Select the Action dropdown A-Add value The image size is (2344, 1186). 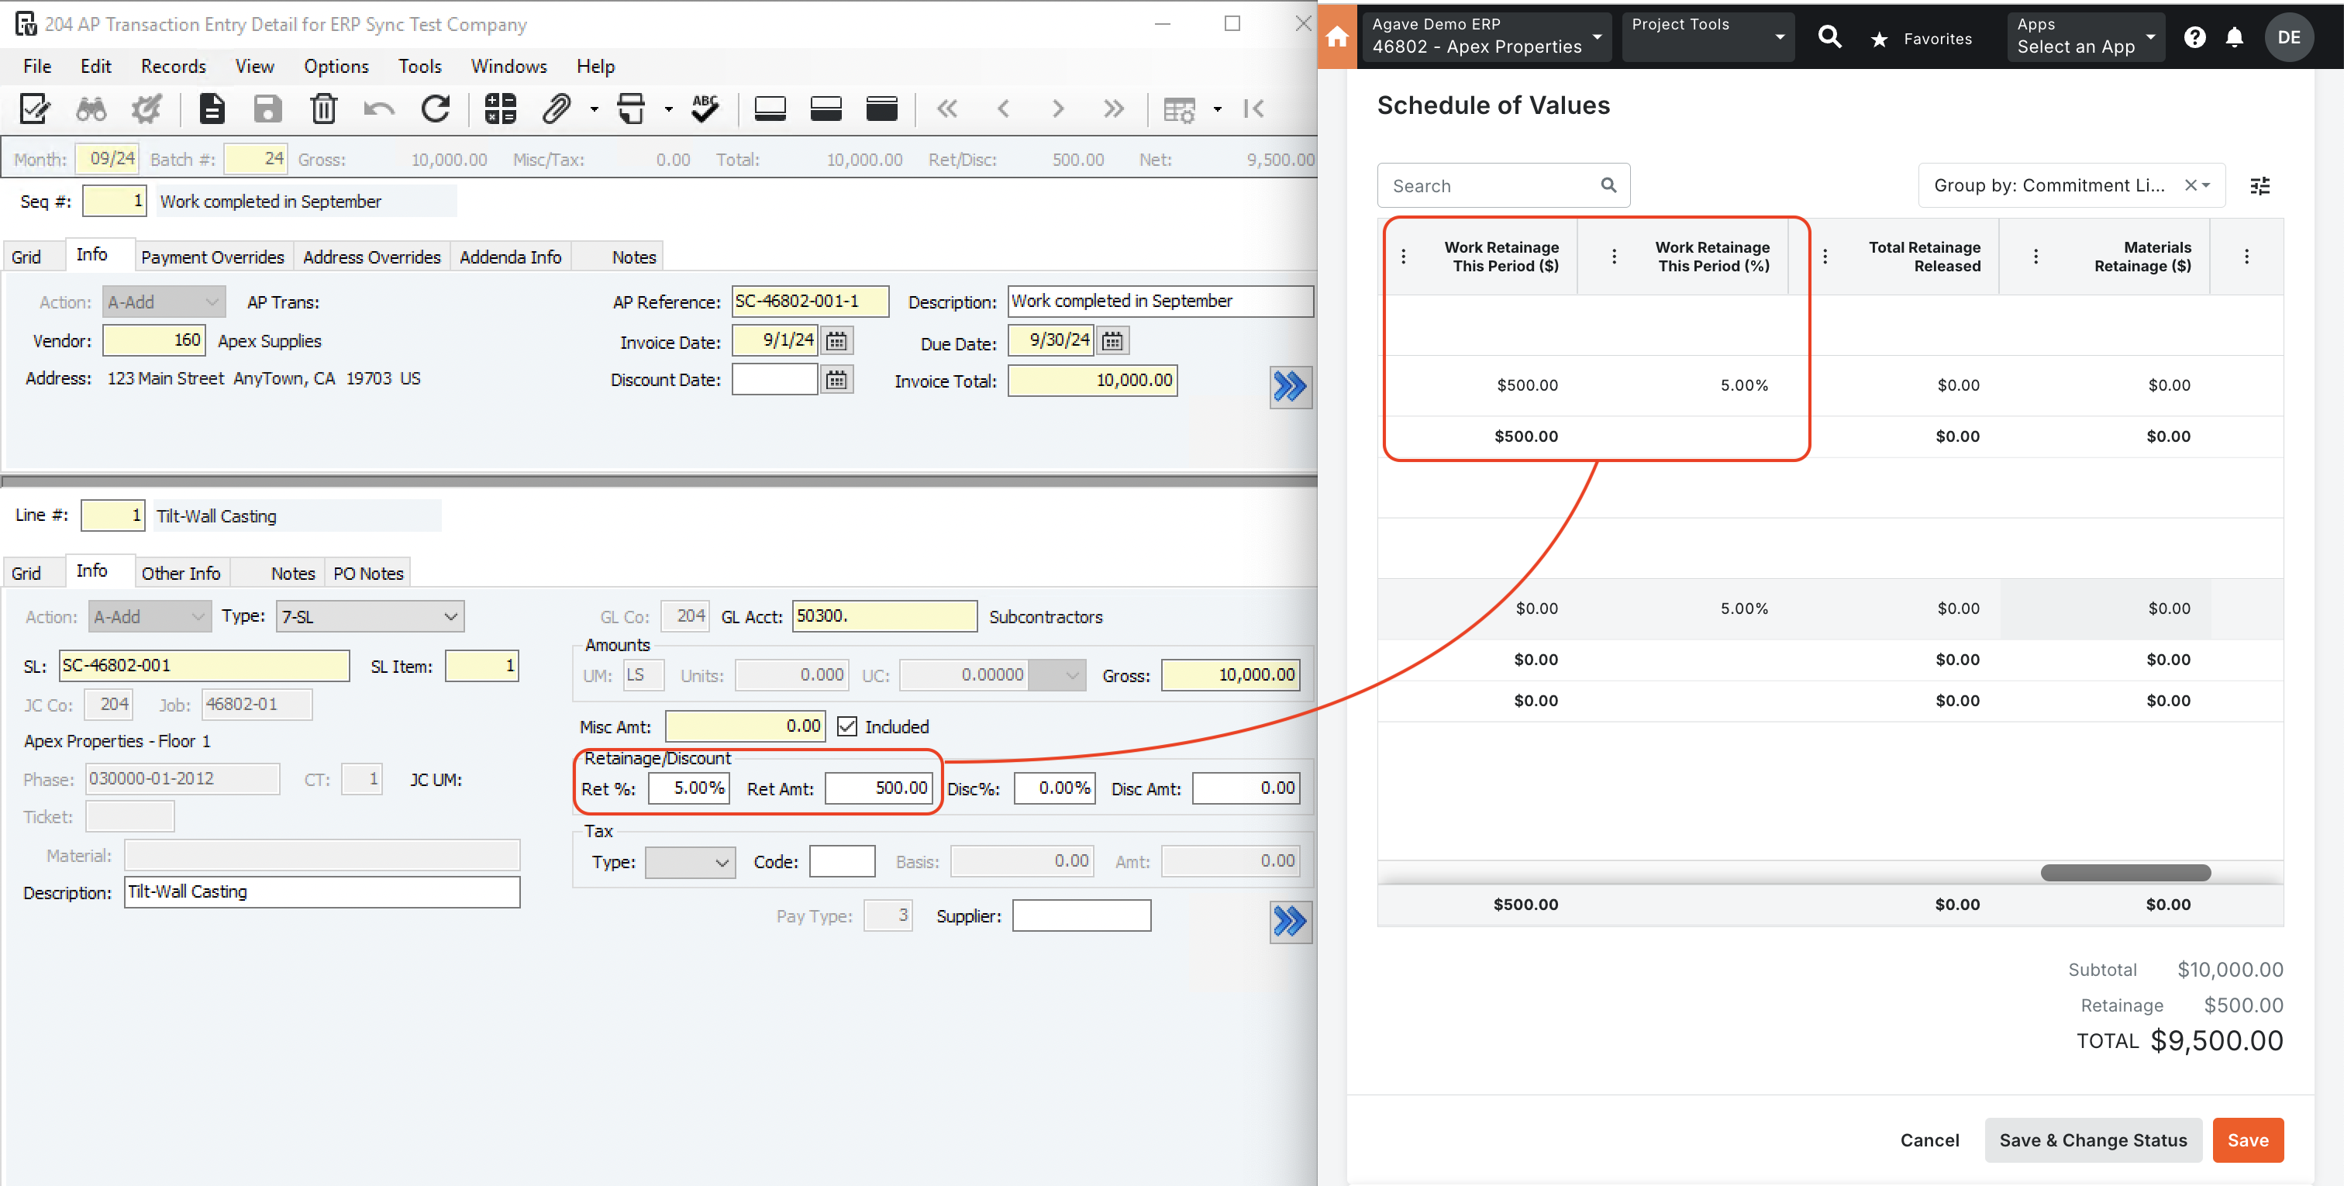[145, 615]
